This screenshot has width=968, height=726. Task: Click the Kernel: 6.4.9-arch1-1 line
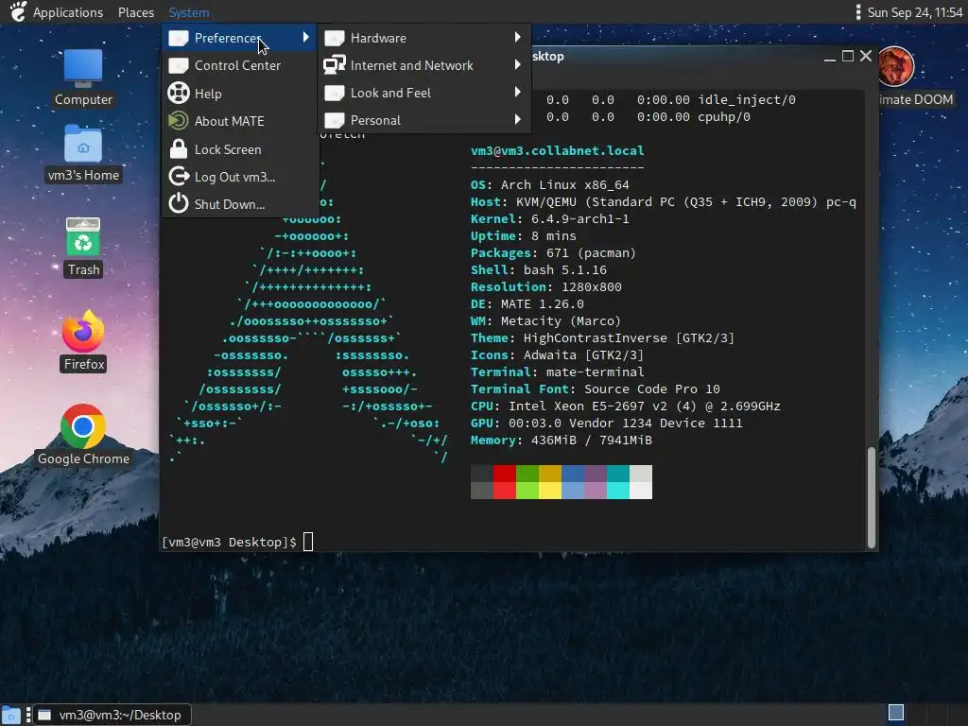click(550, 218)
